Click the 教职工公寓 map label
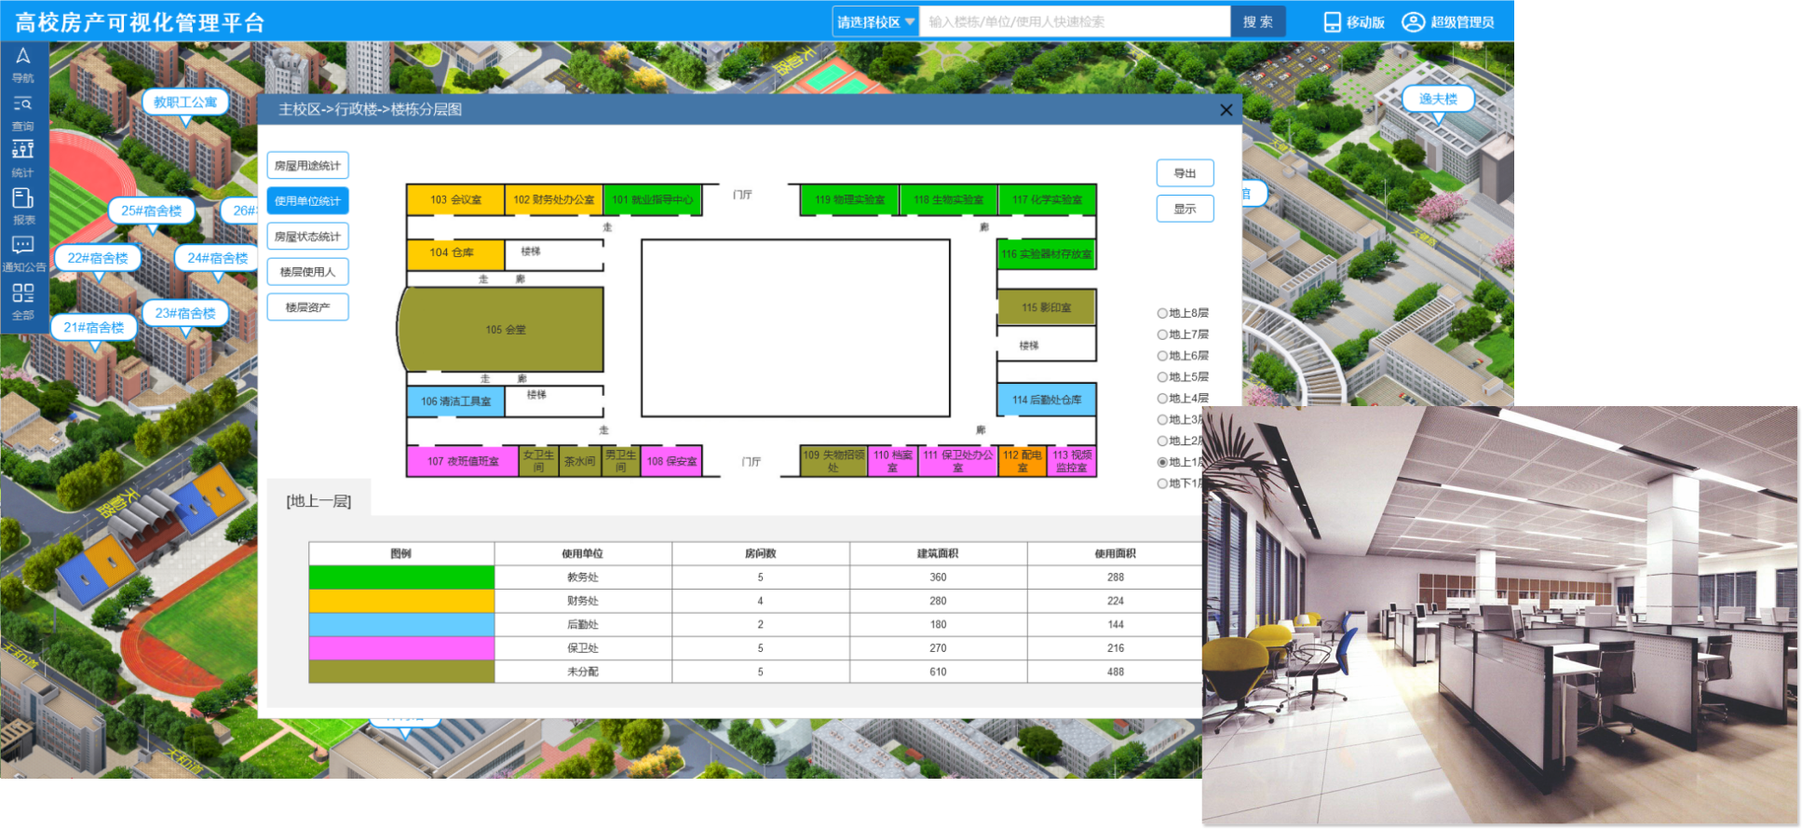This screenshot has height=829, width=1802. click(x=185, y=102)
